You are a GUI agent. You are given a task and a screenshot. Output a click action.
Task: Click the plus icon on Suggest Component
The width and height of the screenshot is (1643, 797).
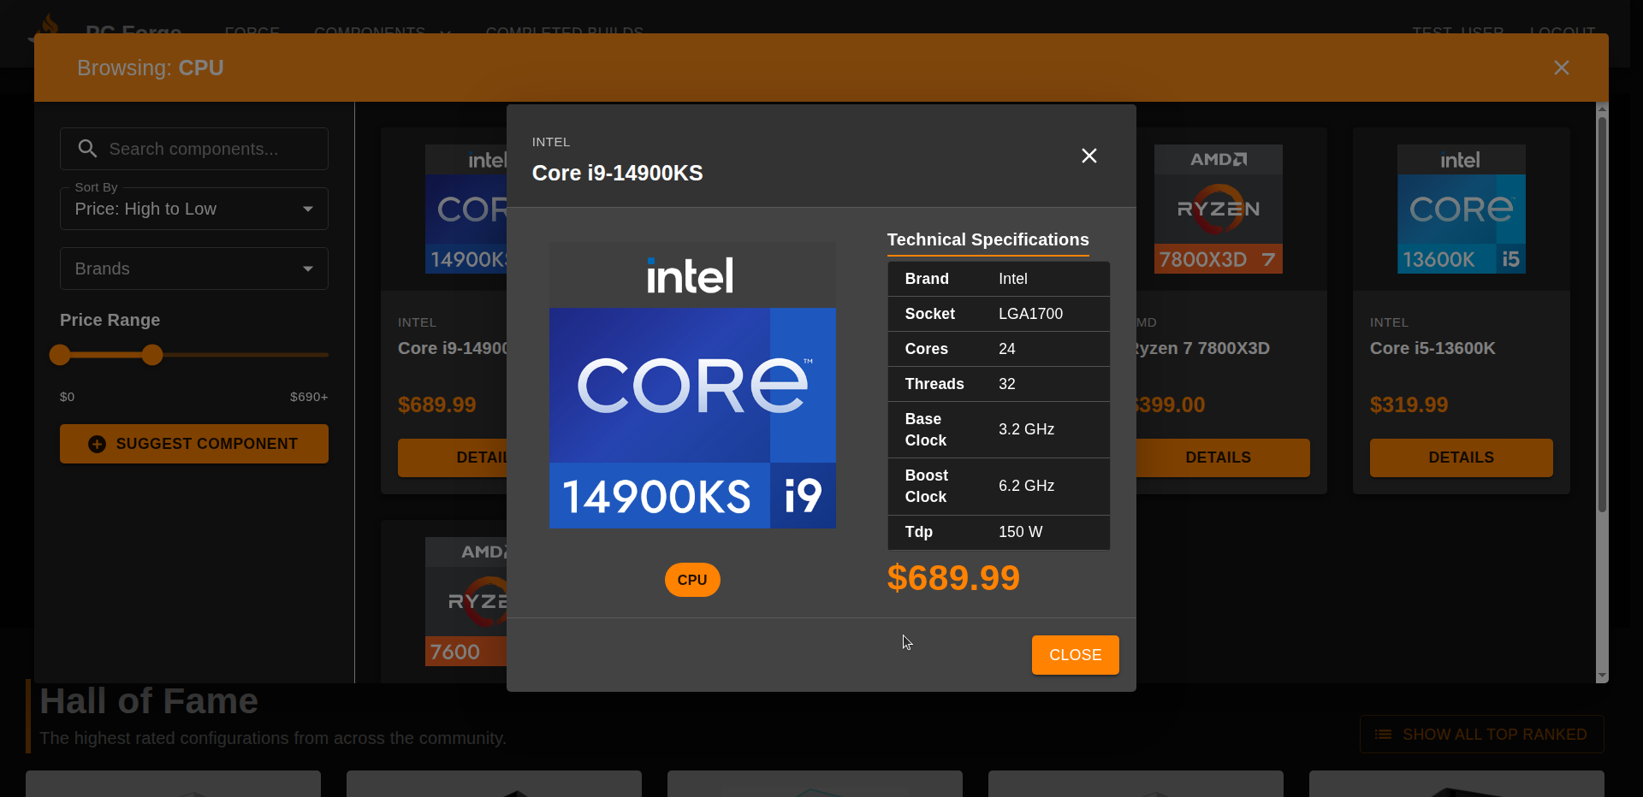click(x=98, y=444)
